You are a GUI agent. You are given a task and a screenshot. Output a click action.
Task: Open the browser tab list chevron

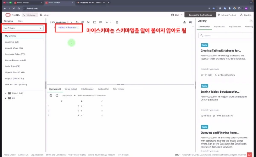tap(251, 3)
